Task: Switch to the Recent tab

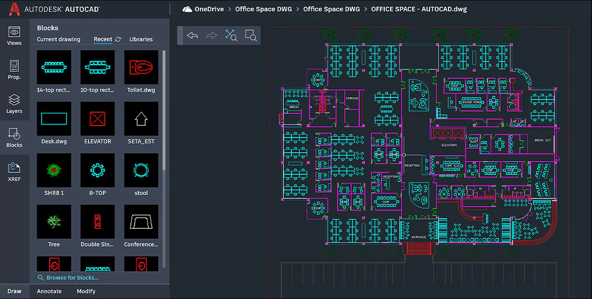Action: tap(103, 39)
